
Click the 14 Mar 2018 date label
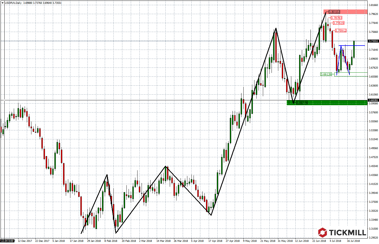pyautogui.click(x=163, y=241)
